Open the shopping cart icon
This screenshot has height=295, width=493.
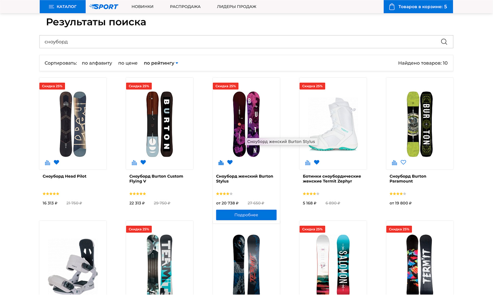(x=391, y=7)
